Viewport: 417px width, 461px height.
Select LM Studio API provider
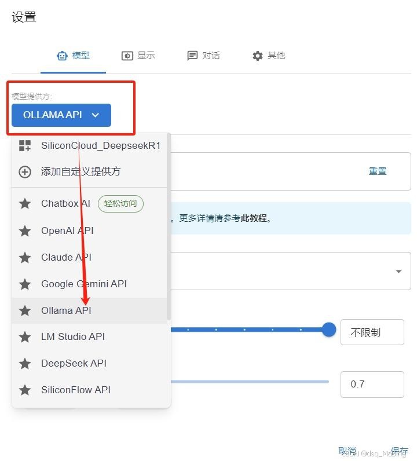[x=89, y=336]
